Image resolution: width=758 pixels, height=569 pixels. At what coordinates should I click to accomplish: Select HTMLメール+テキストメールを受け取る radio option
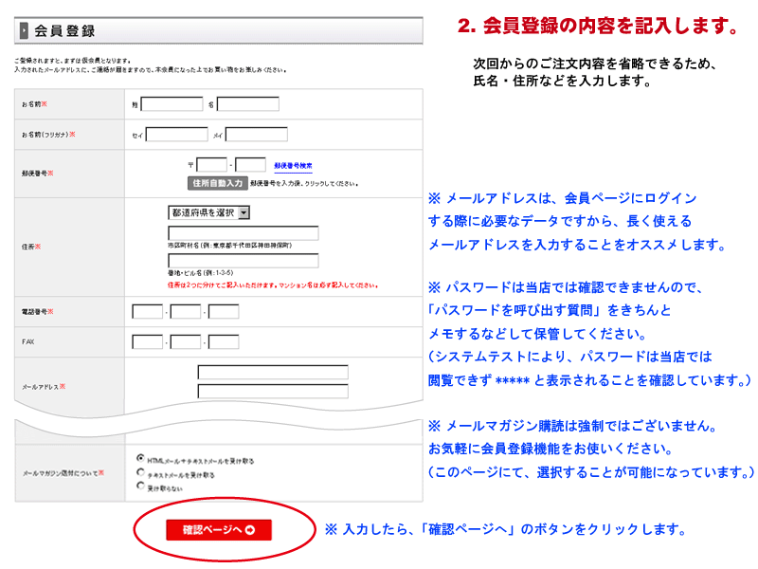pos(140,458)
